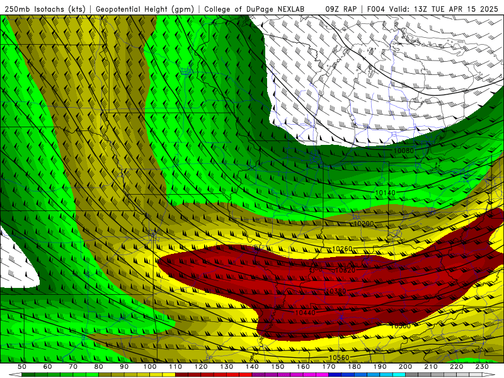The width and height of the screenshot is (504, 378).
Task: Click the 140 value on the color scale
Action: click(x=252, y=367)
